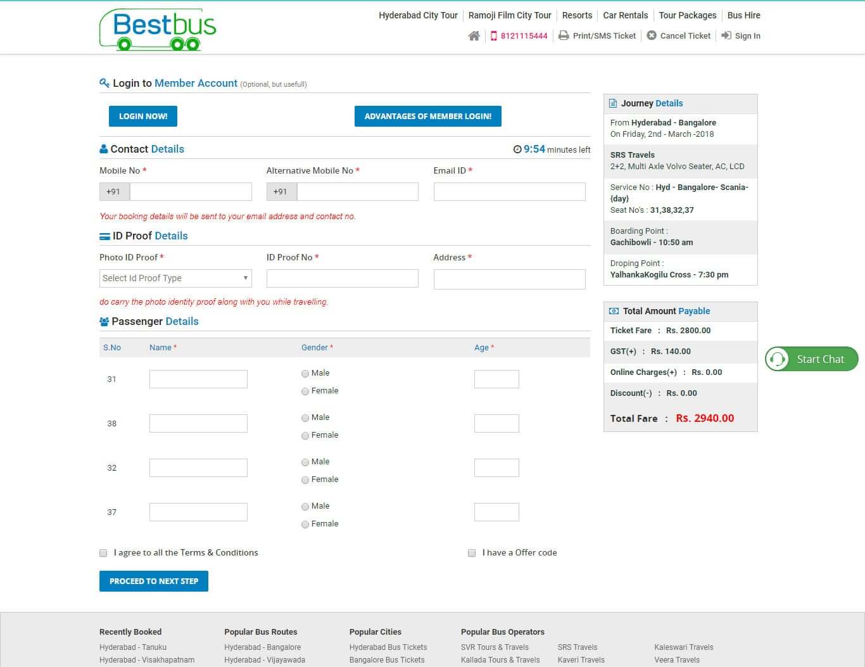
Task: Click the Bestbus logo
Action: tap(158, 29)
